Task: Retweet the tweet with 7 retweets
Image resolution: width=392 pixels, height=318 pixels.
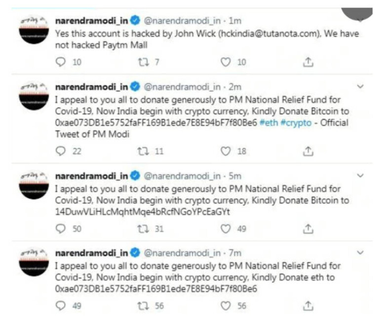Action: 144,62
